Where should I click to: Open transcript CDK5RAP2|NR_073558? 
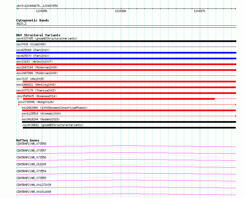[x=31, y=144]
